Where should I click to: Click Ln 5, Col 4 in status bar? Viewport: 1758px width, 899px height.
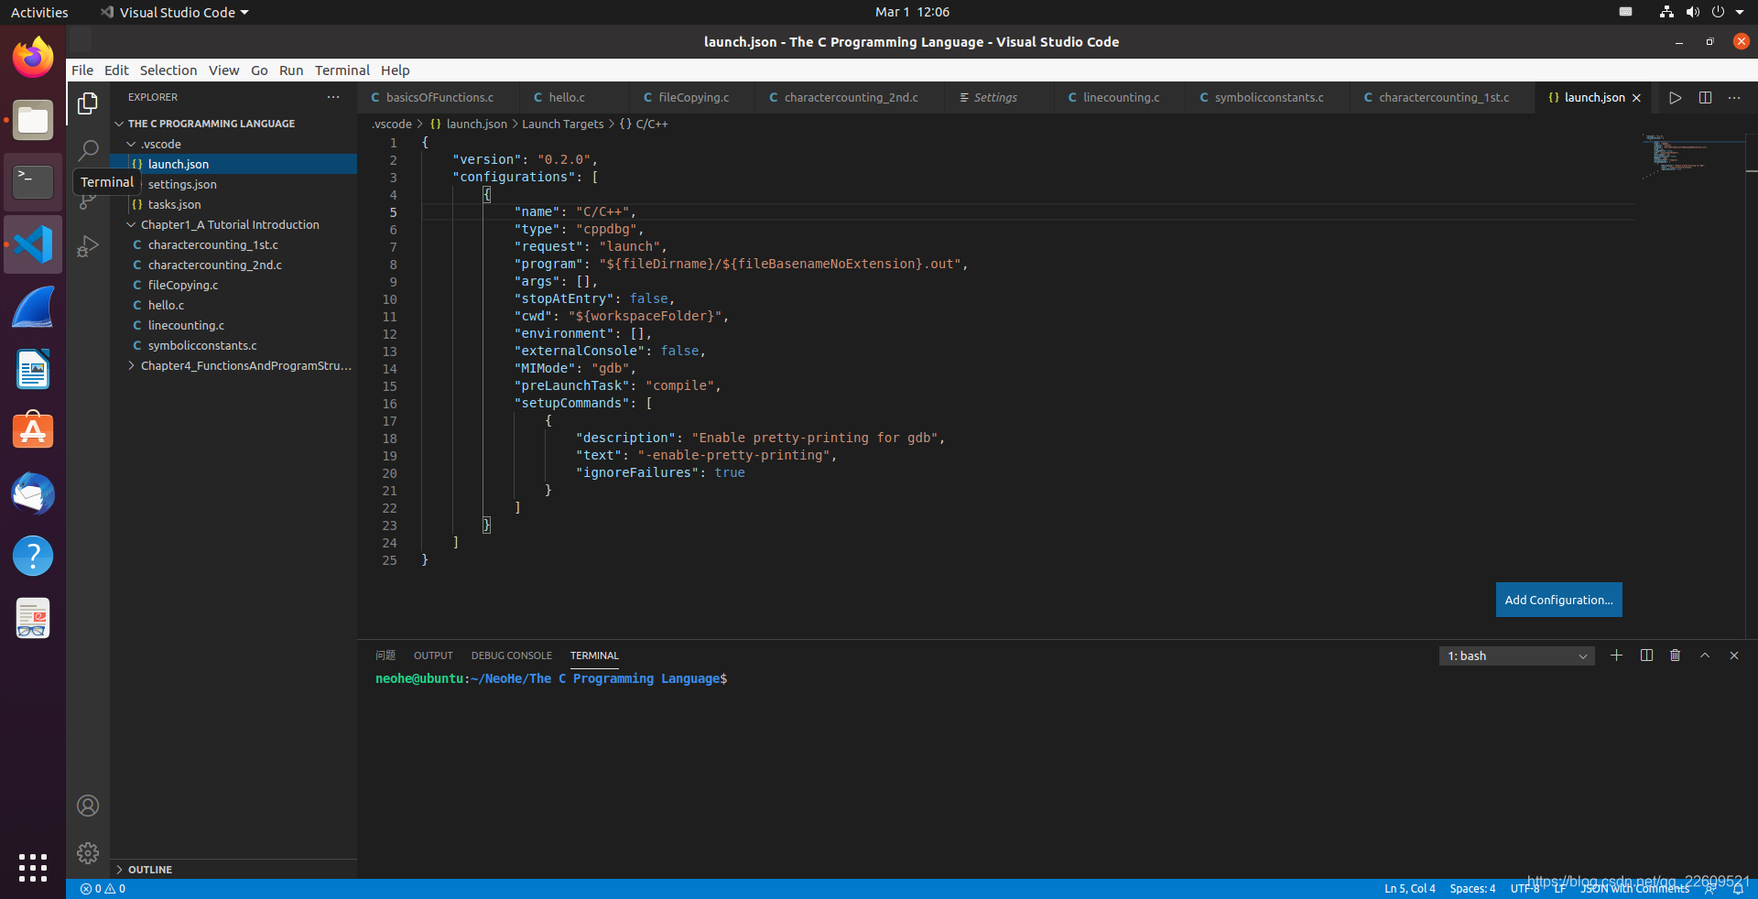1409,889
